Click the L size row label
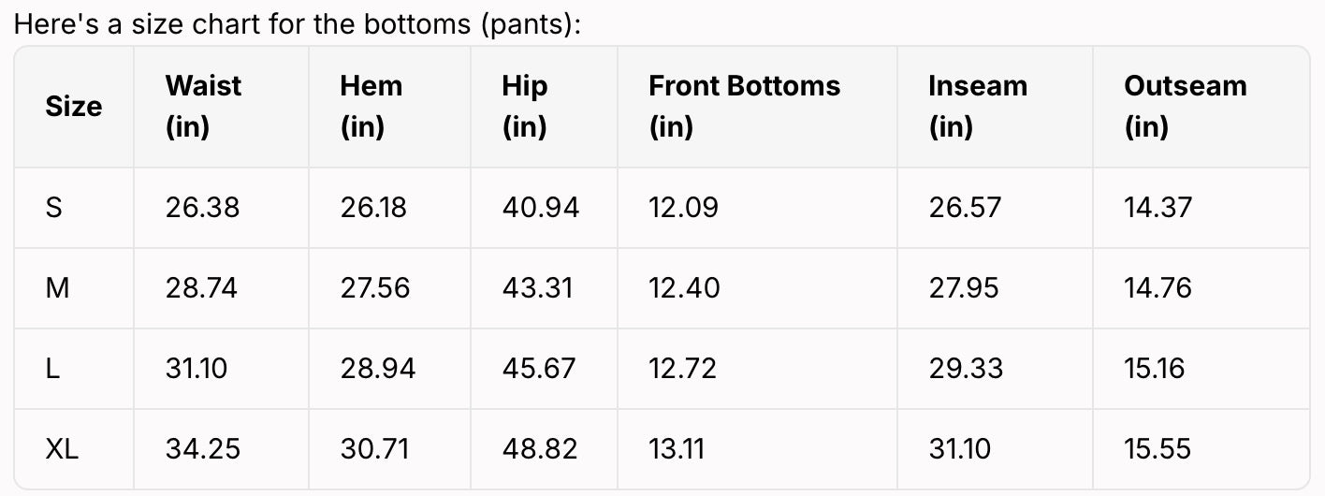This screenshot has height=496, width=1325. 52,368
